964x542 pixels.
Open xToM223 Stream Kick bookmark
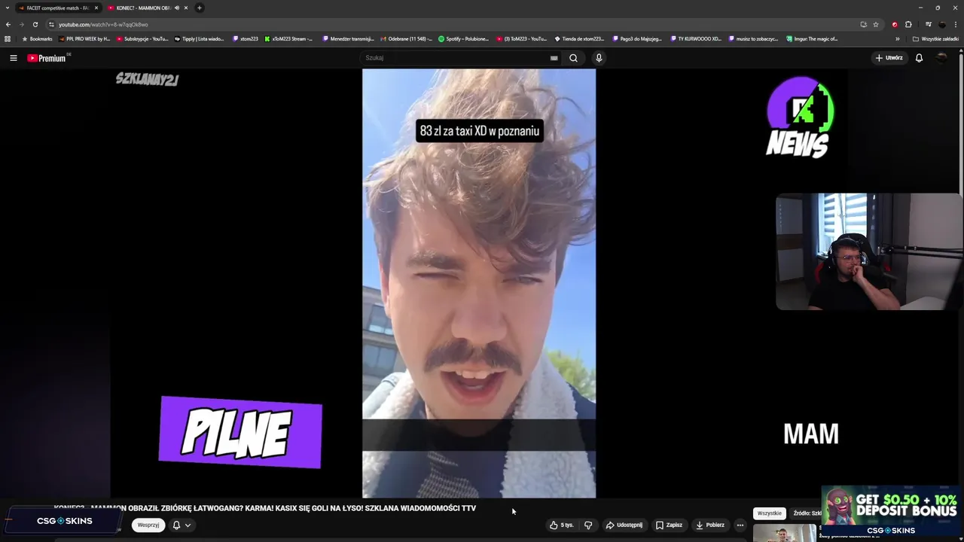tap(288, 38)
